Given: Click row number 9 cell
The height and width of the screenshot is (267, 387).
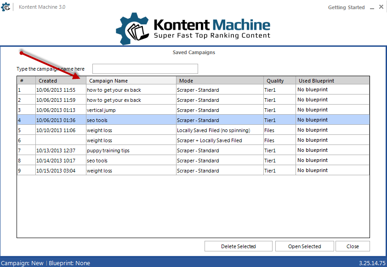Looking at the screenshot, I should click(26, 171).
